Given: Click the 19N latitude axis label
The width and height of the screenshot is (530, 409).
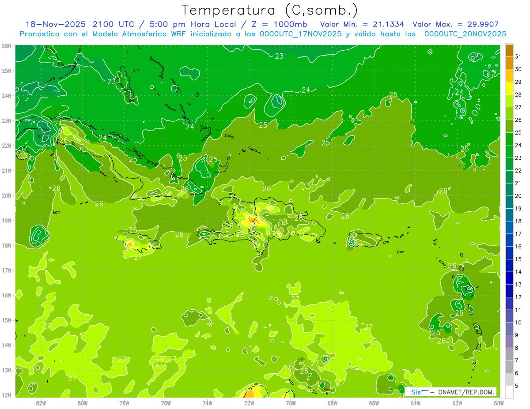Looking at the screenshot, I should 6,221.
